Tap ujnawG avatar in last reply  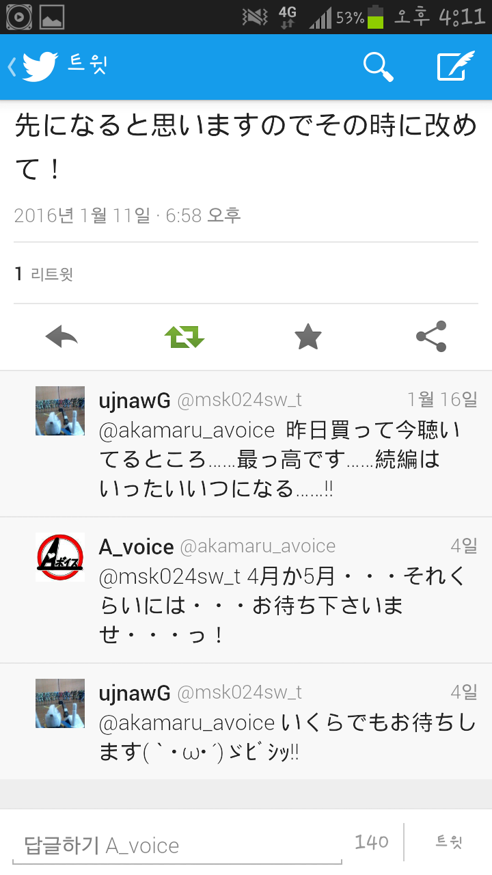click(x=60, y=703)
